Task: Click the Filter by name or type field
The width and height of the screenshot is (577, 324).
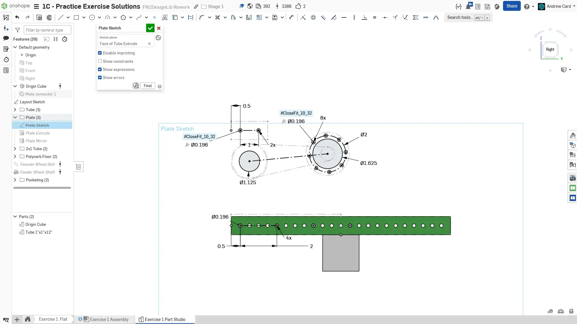Action: (x=48, y=30)
